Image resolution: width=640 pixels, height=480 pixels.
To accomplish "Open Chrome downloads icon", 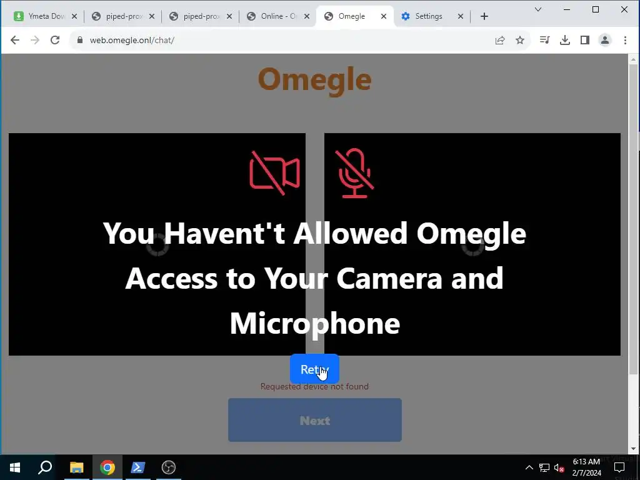I will (565, 40).
